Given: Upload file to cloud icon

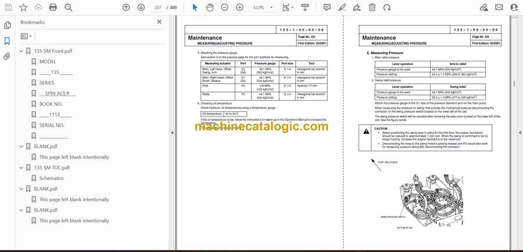Looking at the screenshot, I should 38,8.
